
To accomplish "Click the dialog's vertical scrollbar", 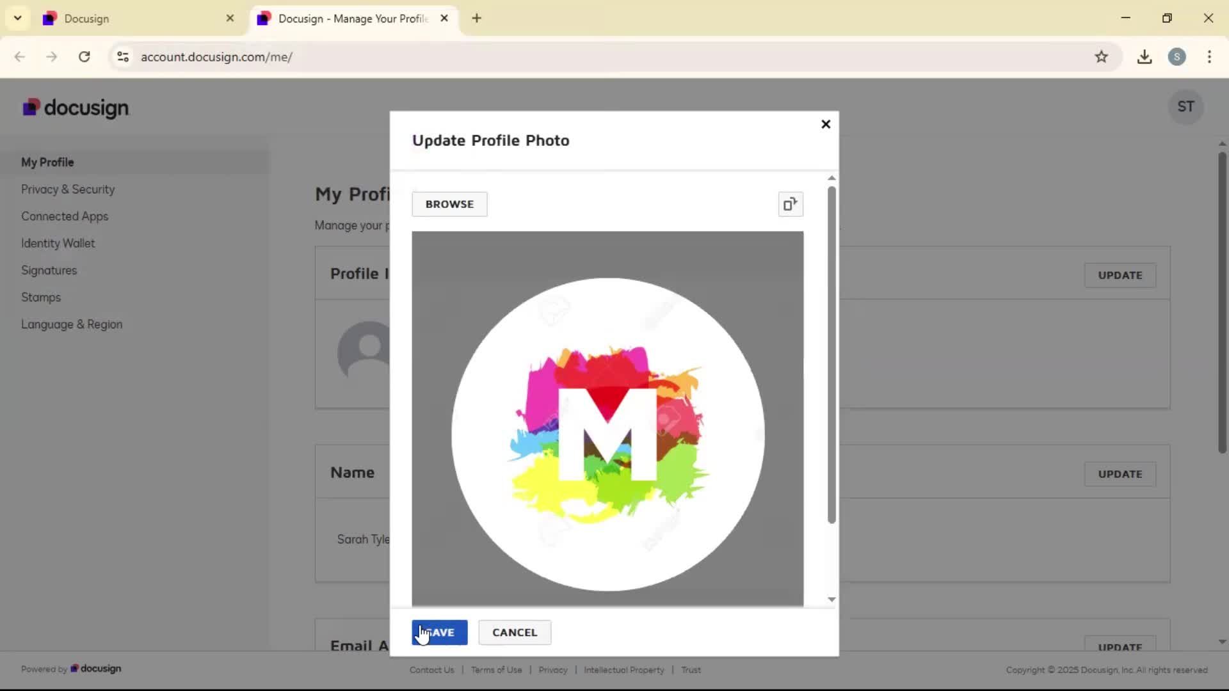I will click(x=831, y=355).
